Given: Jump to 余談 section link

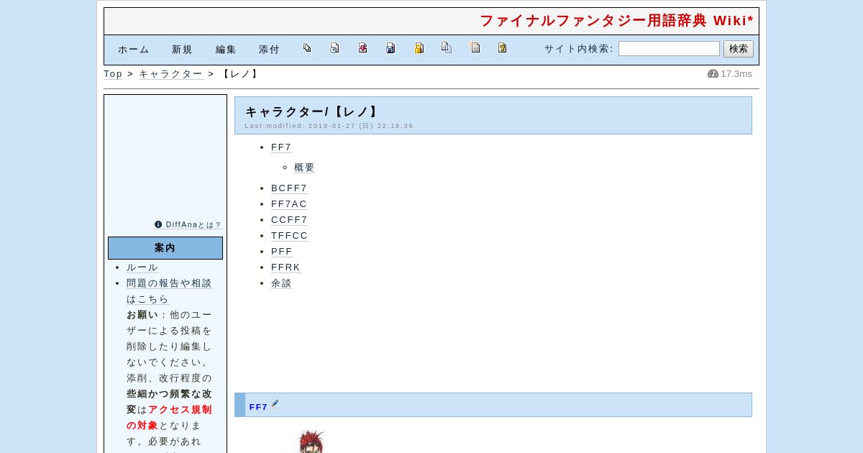Looking at the screenshot, I should tap(281, 283).
